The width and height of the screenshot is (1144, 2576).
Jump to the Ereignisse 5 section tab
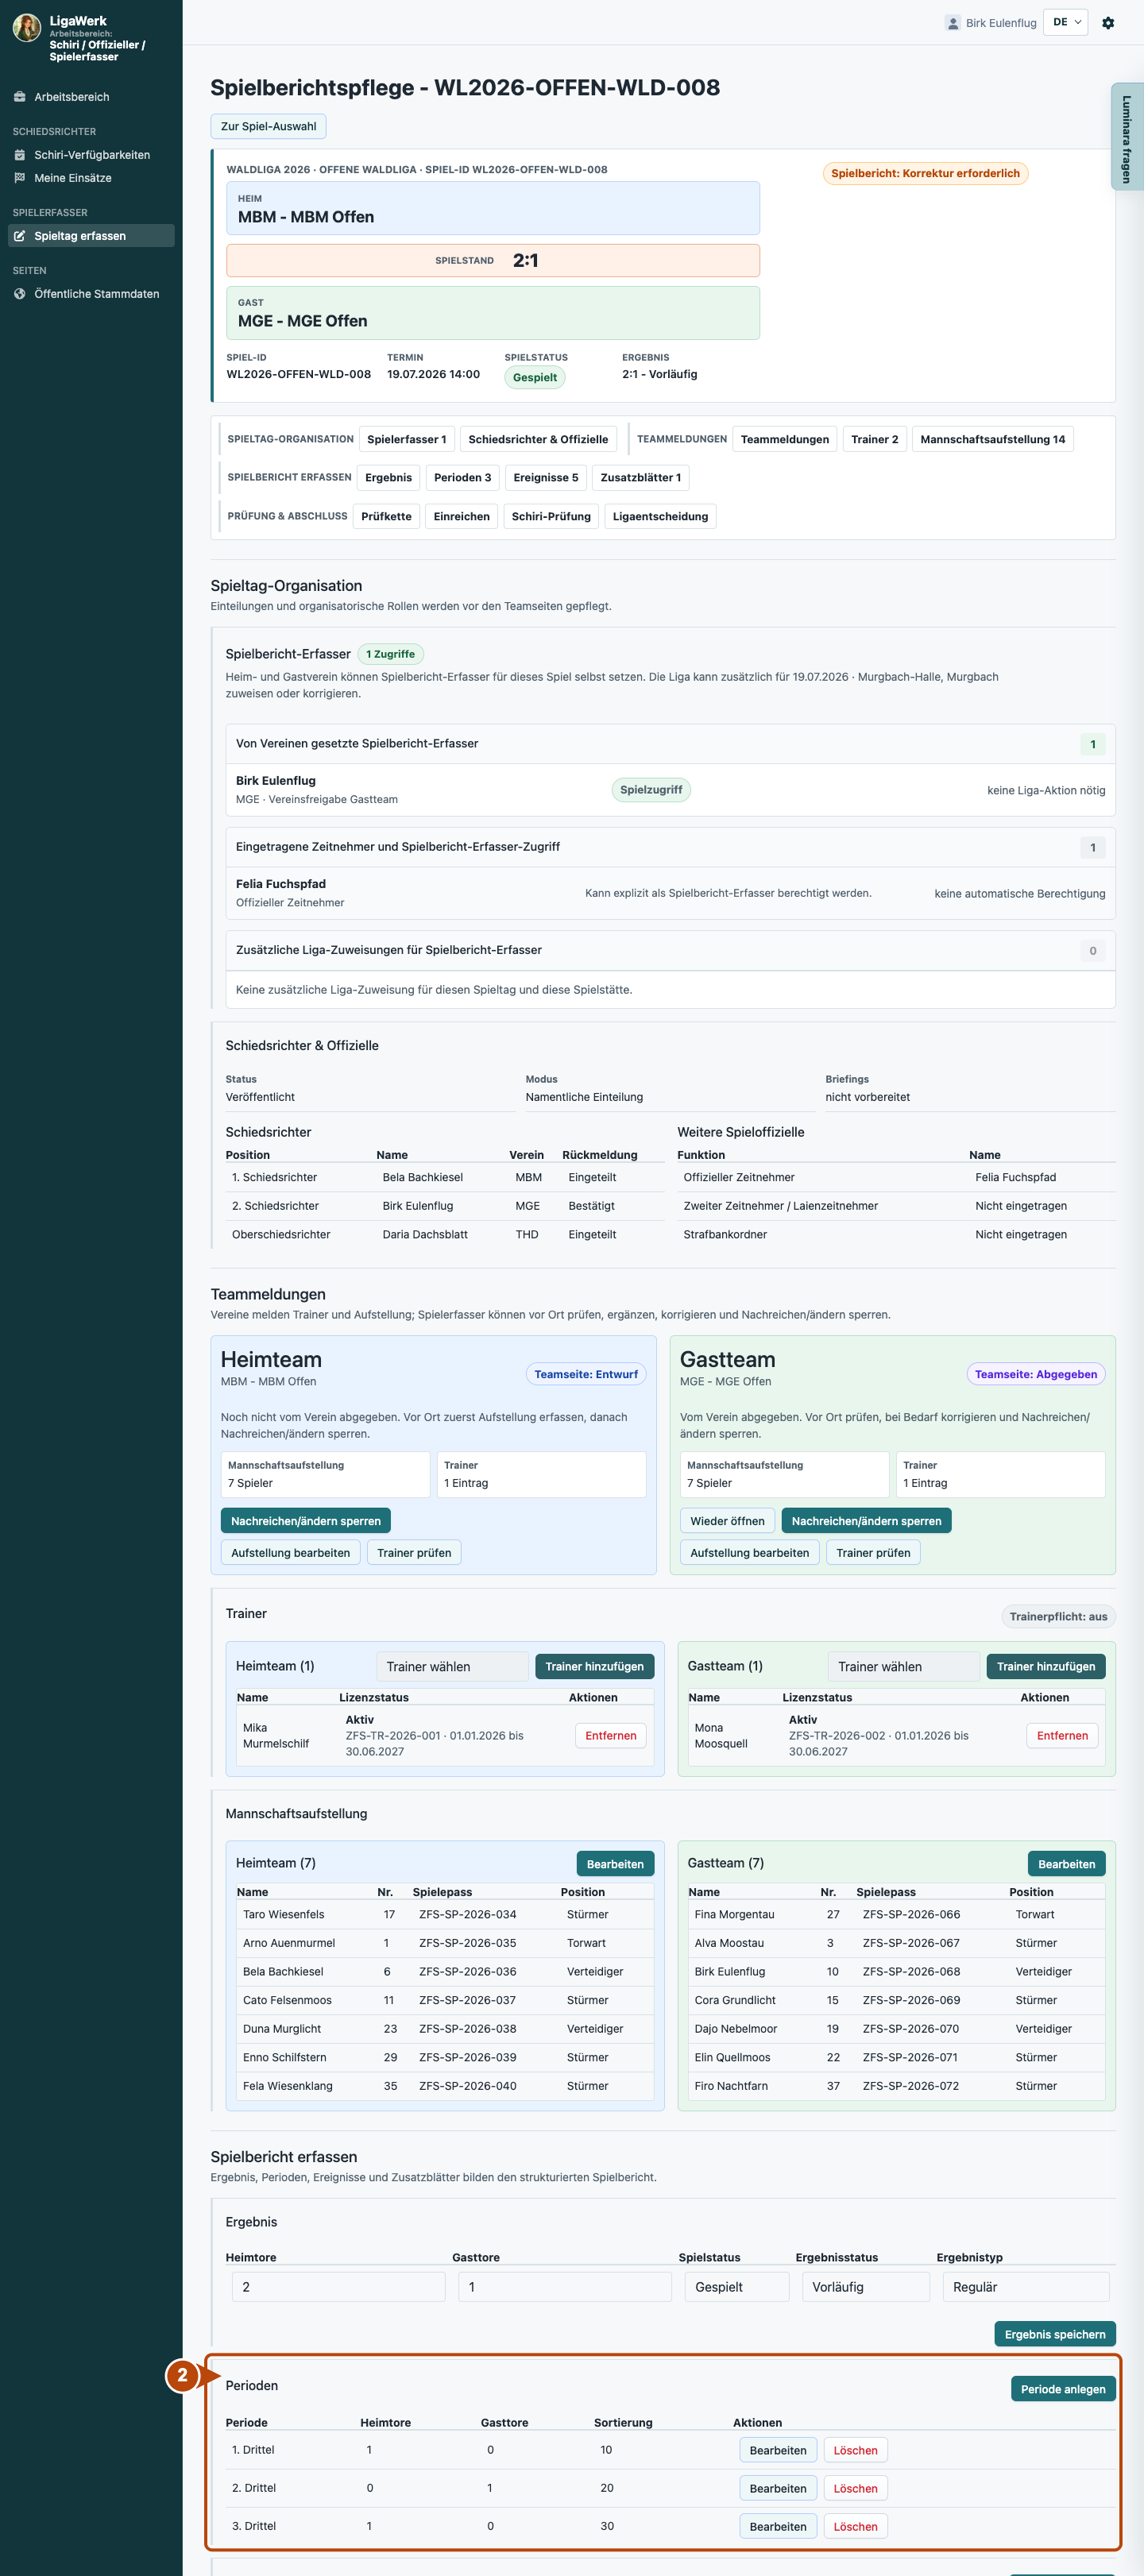(546, 478)
